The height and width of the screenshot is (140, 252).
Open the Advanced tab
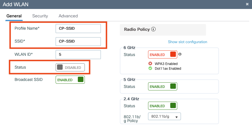68,16
